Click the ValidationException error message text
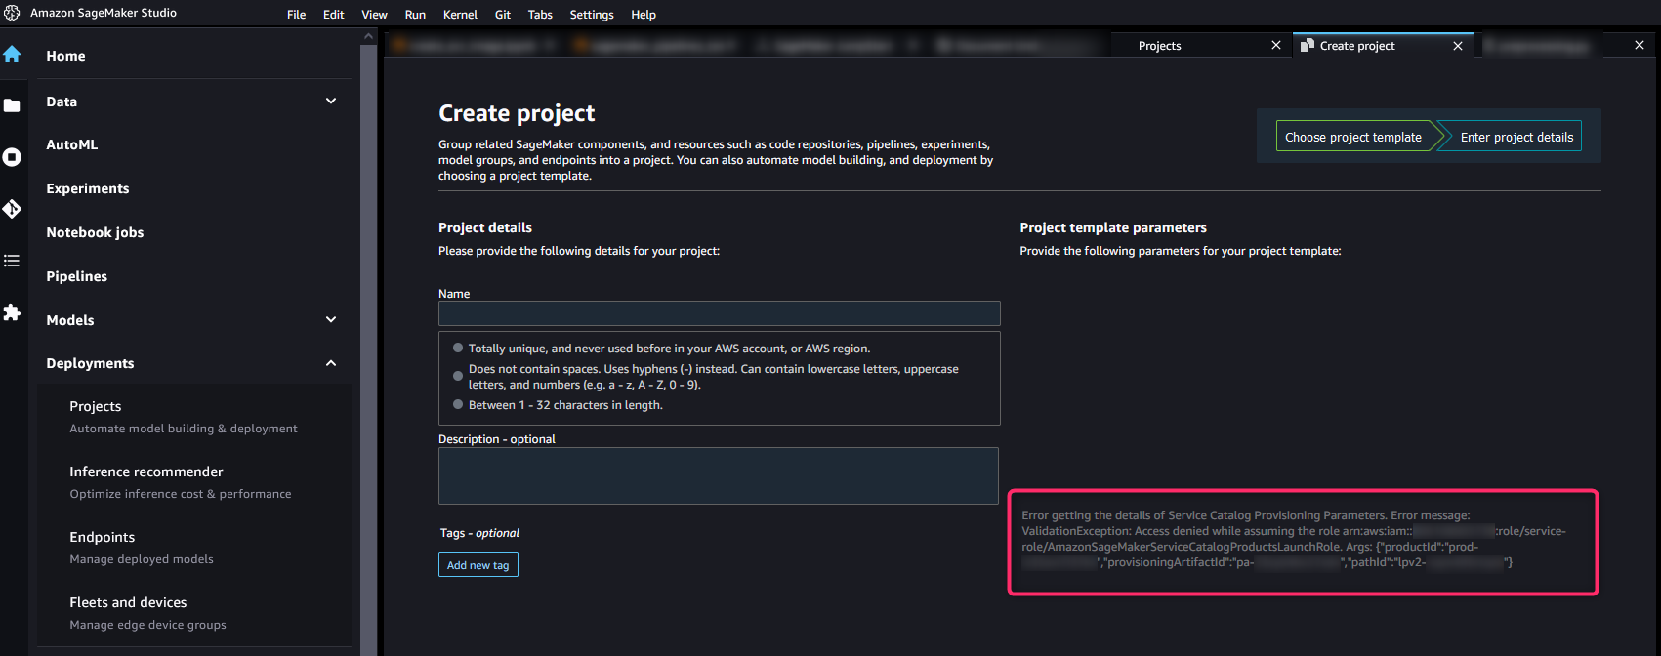 coord(1294,539)
